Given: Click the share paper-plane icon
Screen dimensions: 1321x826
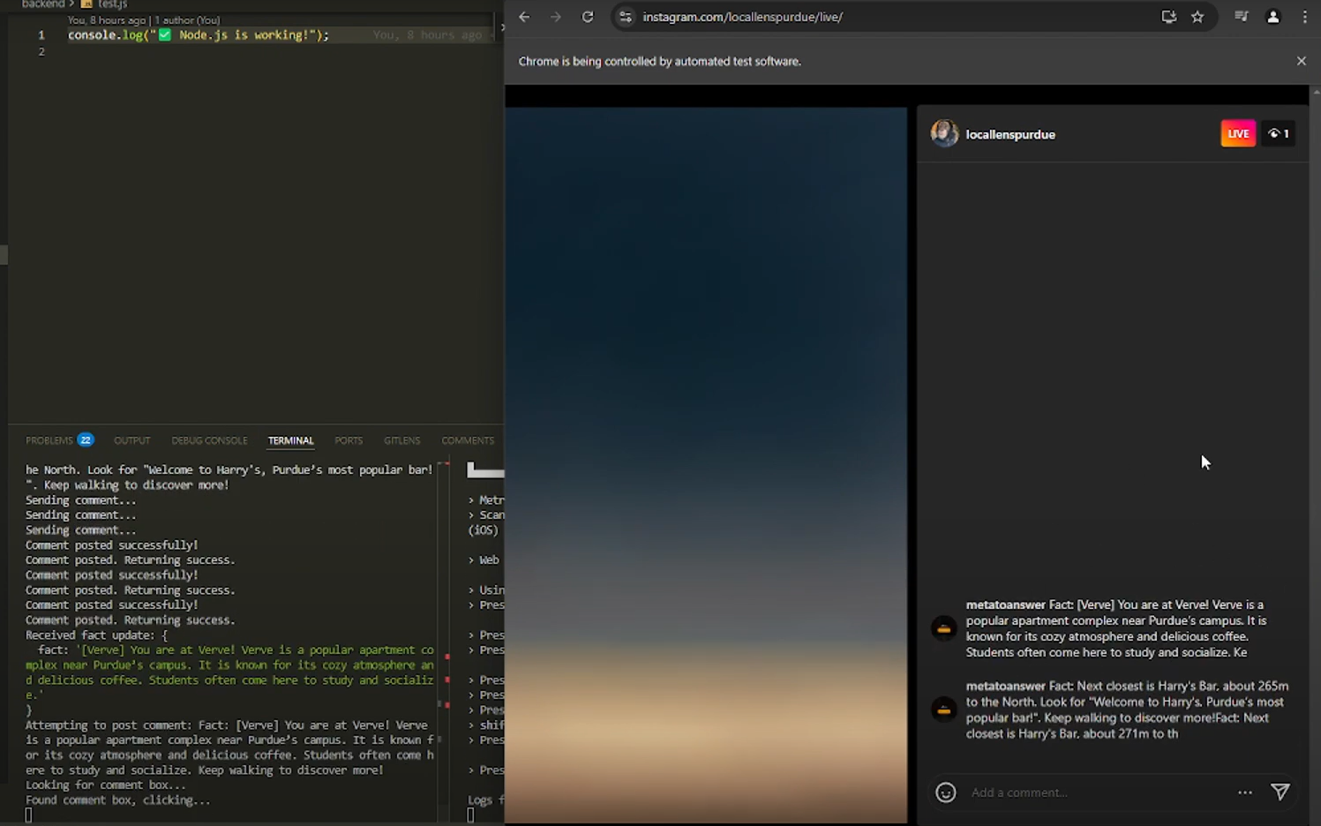Looking at the screenshot, I should tap(1280, 792).
